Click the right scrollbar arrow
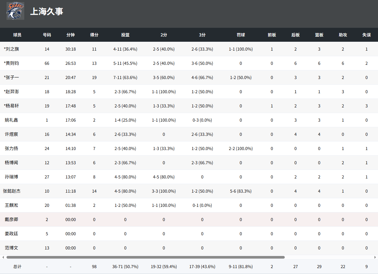The width and height of the screenshot is (378, 274). pyautogui.click(x=375, y=257)
